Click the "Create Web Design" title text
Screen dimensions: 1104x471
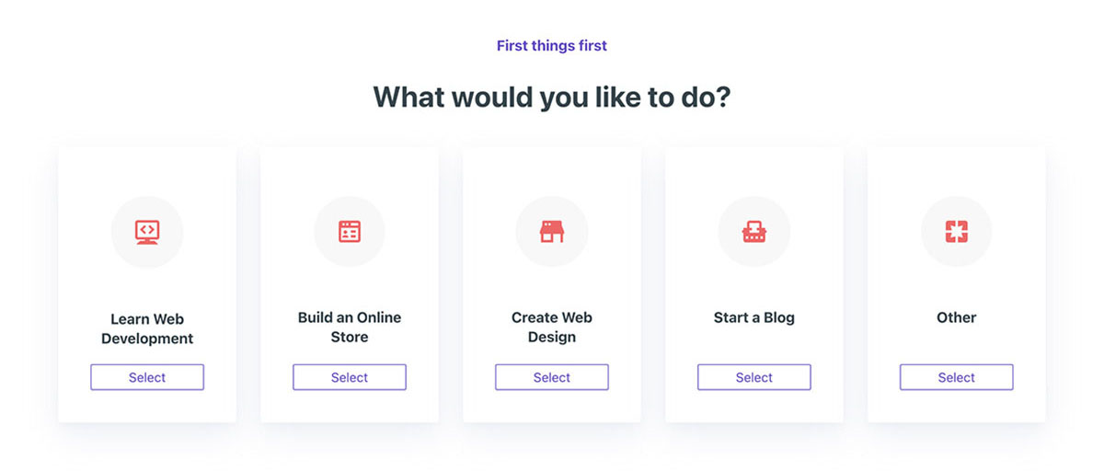(x=552, y=327)
